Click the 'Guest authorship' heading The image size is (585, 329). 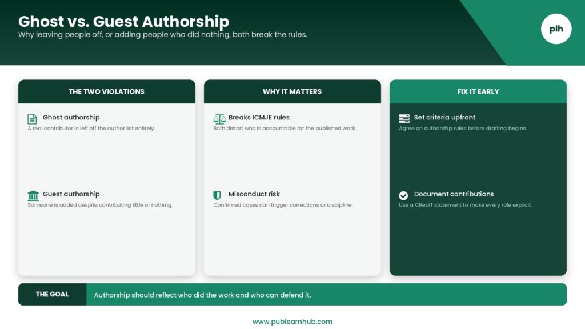coord(71,194)
